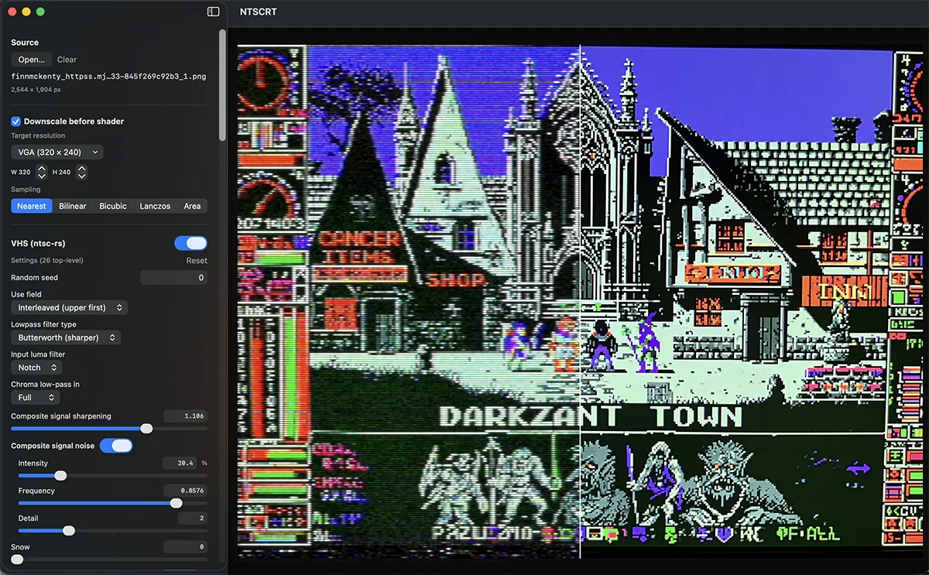Click the Open... button

[31, 60]
